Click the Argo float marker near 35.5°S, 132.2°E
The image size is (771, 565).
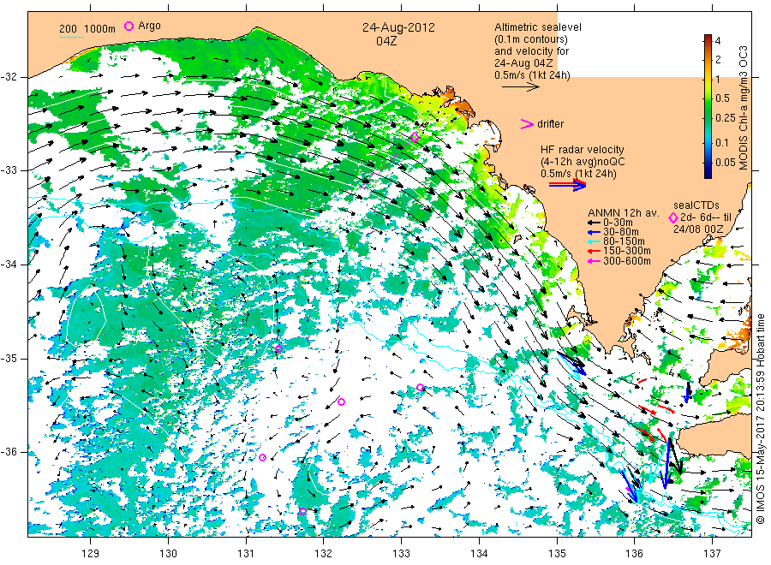tap(341, 401)
